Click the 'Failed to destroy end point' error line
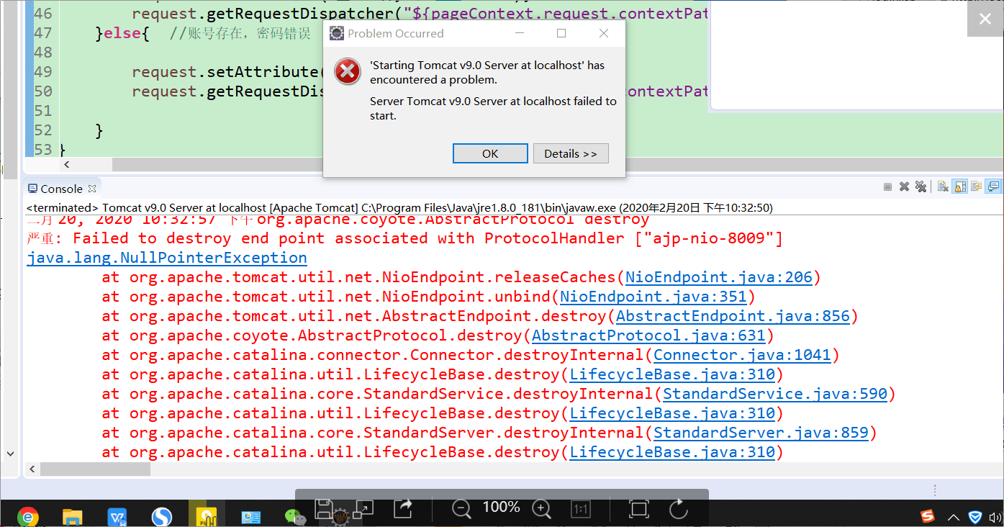Image resolution: width=1004 pixels, height=527 pixels. coord(404,238)
